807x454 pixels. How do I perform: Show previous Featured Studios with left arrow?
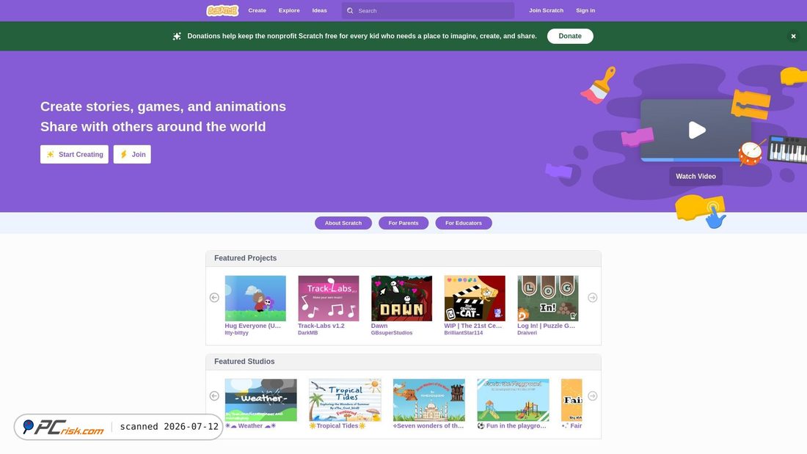point(215,396)
